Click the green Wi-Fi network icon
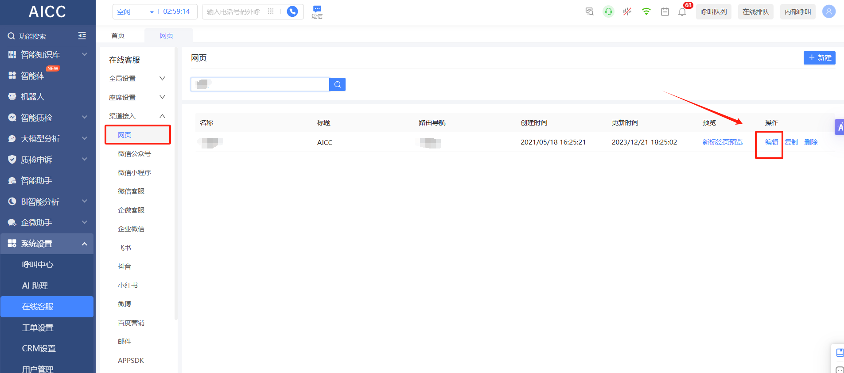This screenshot has width=844, height=373. 646,11
